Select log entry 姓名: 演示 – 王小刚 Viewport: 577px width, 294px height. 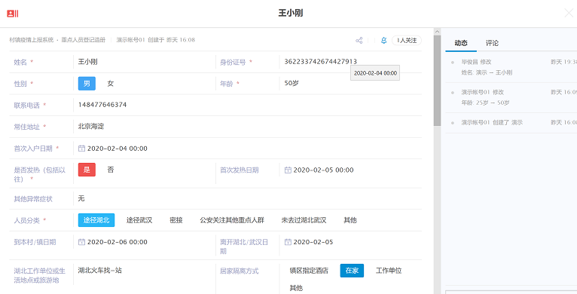(487, 72)
